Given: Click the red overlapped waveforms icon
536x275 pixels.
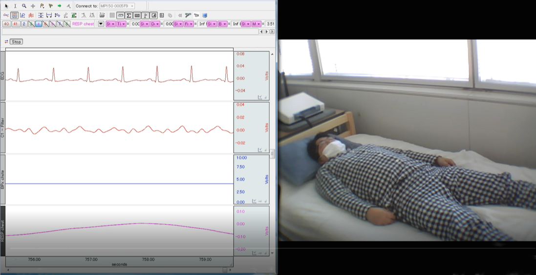Looking at the screenshot, I should [31, 15].
